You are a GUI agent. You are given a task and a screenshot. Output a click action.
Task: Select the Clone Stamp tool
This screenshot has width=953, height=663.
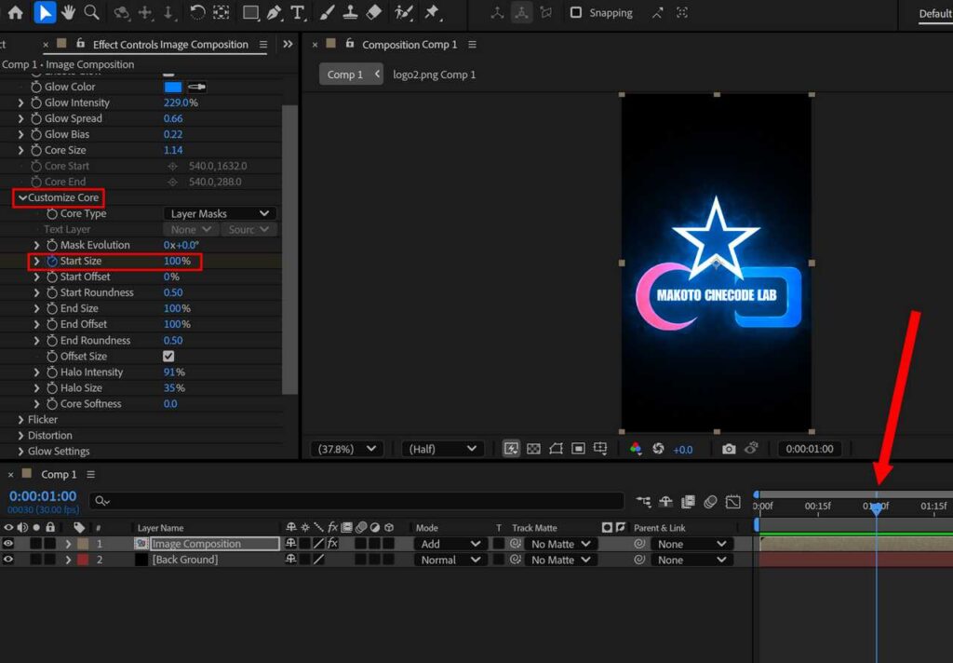350,12
